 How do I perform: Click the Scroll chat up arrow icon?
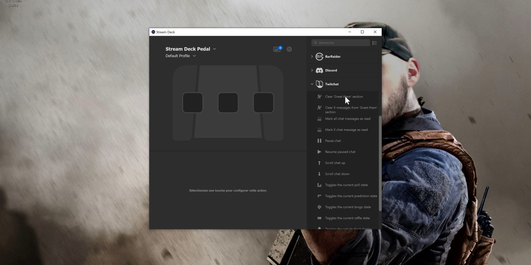coord(319,163)
